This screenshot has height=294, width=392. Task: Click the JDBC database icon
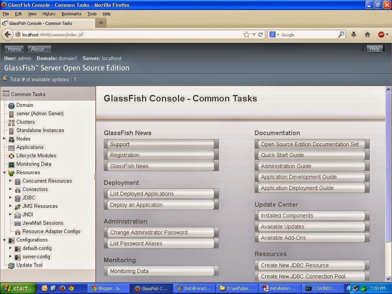coord(18,198)
